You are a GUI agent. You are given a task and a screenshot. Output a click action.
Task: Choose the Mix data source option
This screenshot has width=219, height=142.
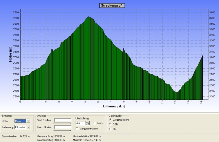(110, 129)
